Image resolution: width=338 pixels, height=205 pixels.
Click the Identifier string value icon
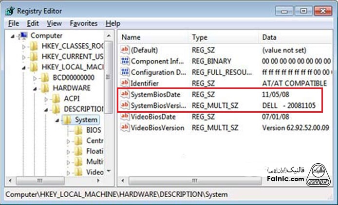tap(125, 83)
